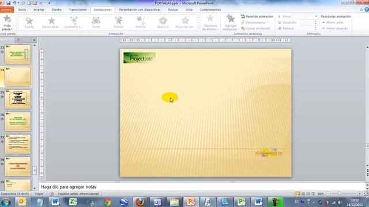Select slide 77 thumbnail
The image size is (369, 207).
coord(18,144)
